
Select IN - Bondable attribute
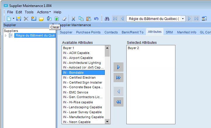[x=83, y=73]
